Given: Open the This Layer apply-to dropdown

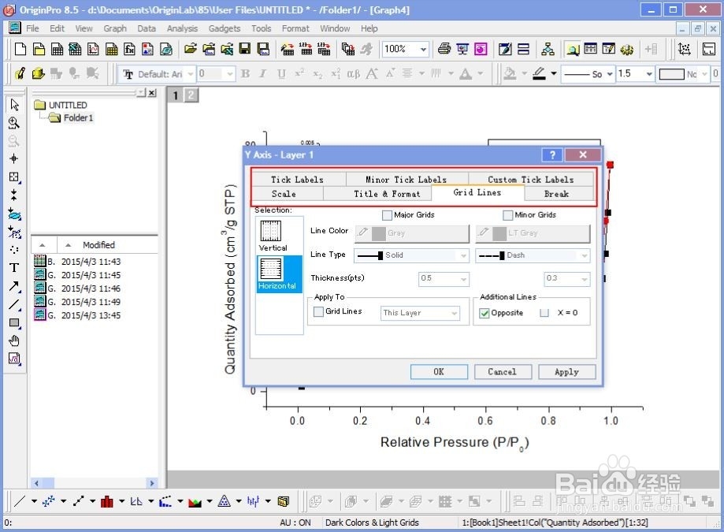Looking at the screenshot, I should coord(420,313).
